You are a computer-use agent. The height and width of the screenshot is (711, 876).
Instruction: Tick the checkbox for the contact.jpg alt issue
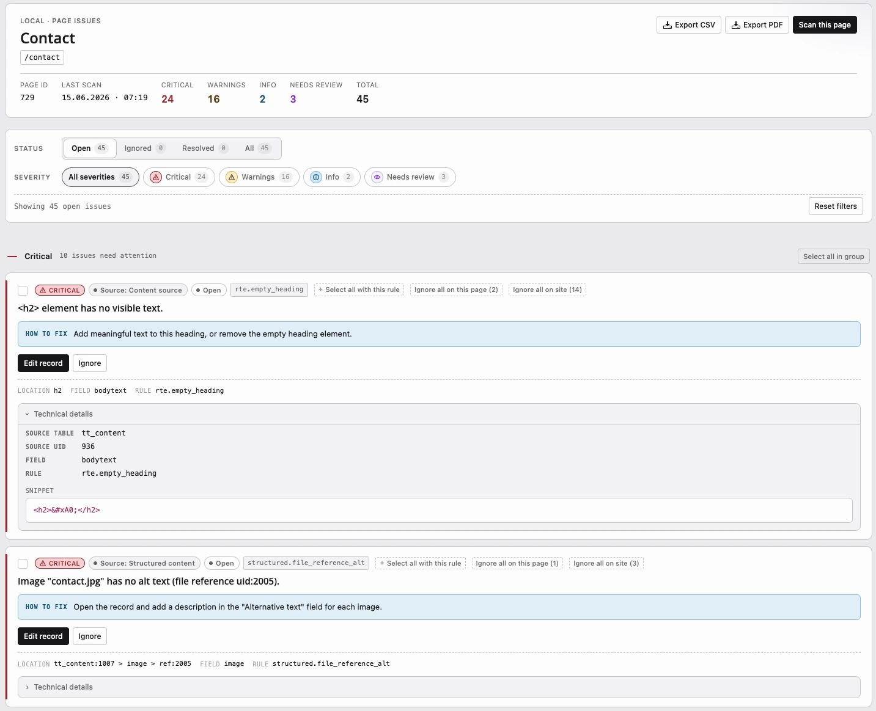[23, 564]
